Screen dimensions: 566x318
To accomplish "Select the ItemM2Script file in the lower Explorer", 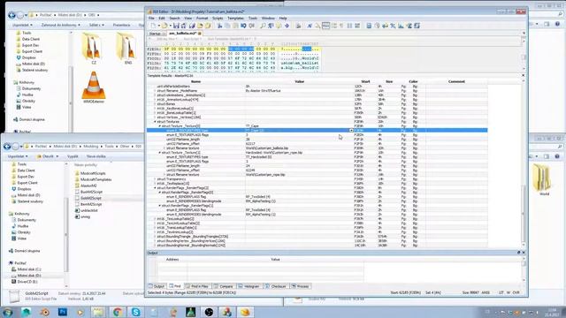I will pyautogui.click(x=91, y=204).
